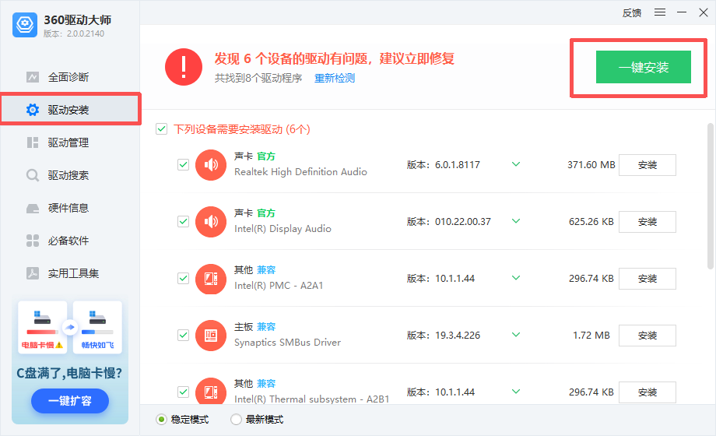Open the 必备软件 section
This screenshot has width=716, height=436.
tap(70, 241)
